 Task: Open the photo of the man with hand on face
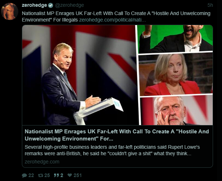coord(176,110)
